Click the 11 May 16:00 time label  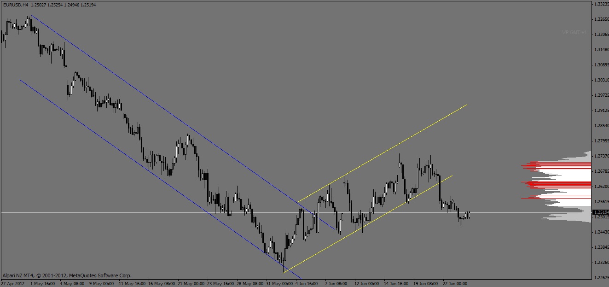[133, 283]
